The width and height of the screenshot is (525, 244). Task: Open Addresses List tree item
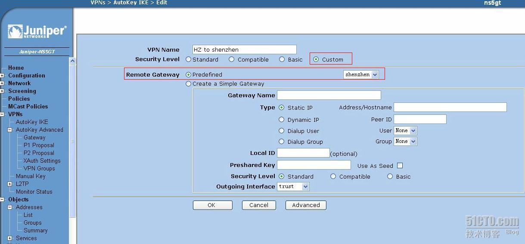[28, 215]
